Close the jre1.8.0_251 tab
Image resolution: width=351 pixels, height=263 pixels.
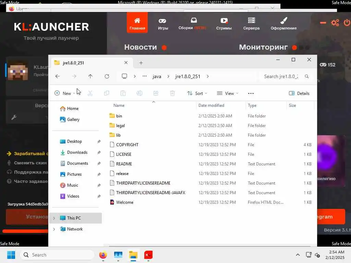(x=126, y=63)
